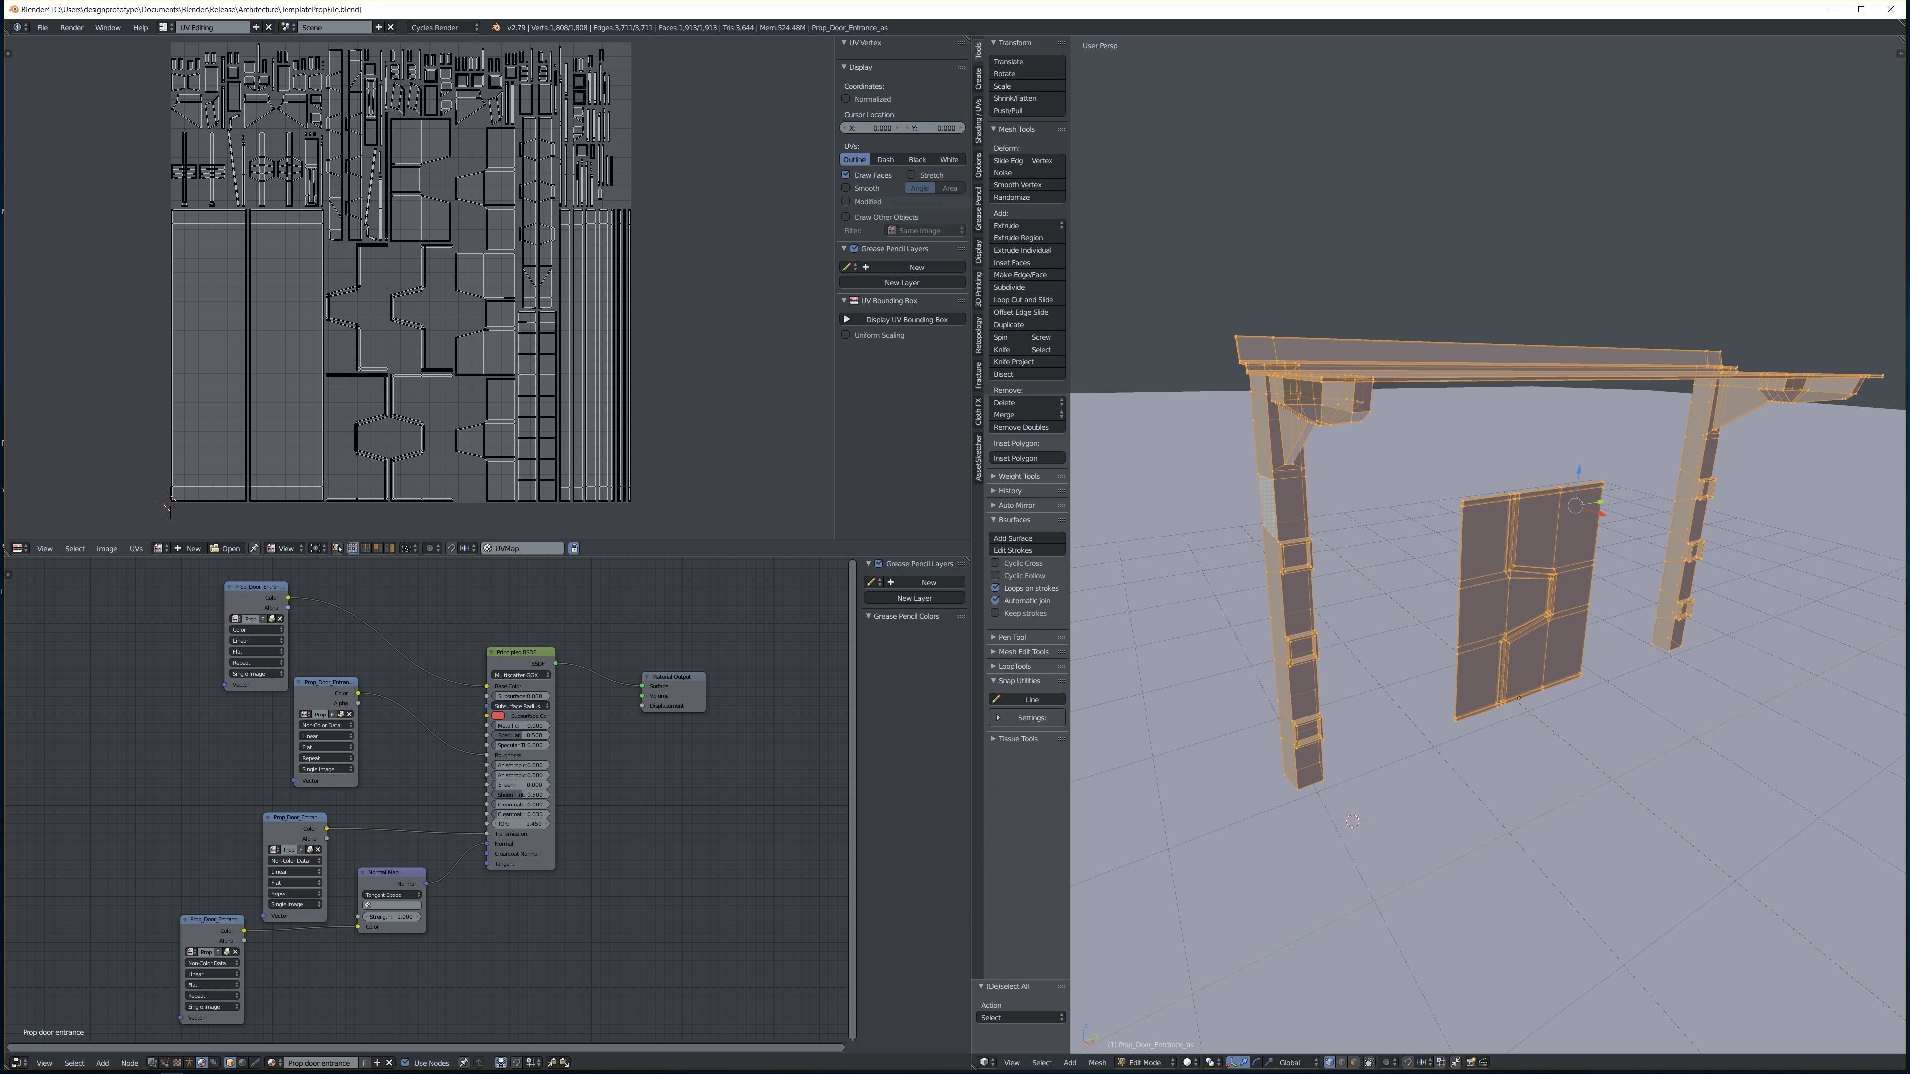Toggle the Use Nodes checkbox
1910x1074 pixels.
click(x=405, y=1063)
